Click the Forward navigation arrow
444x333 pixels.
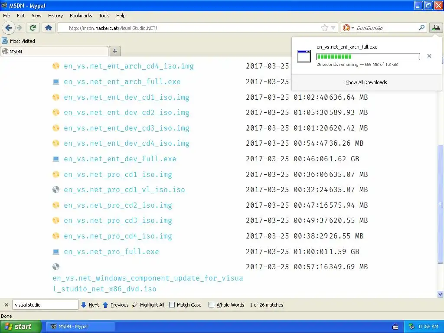point(19,28)
